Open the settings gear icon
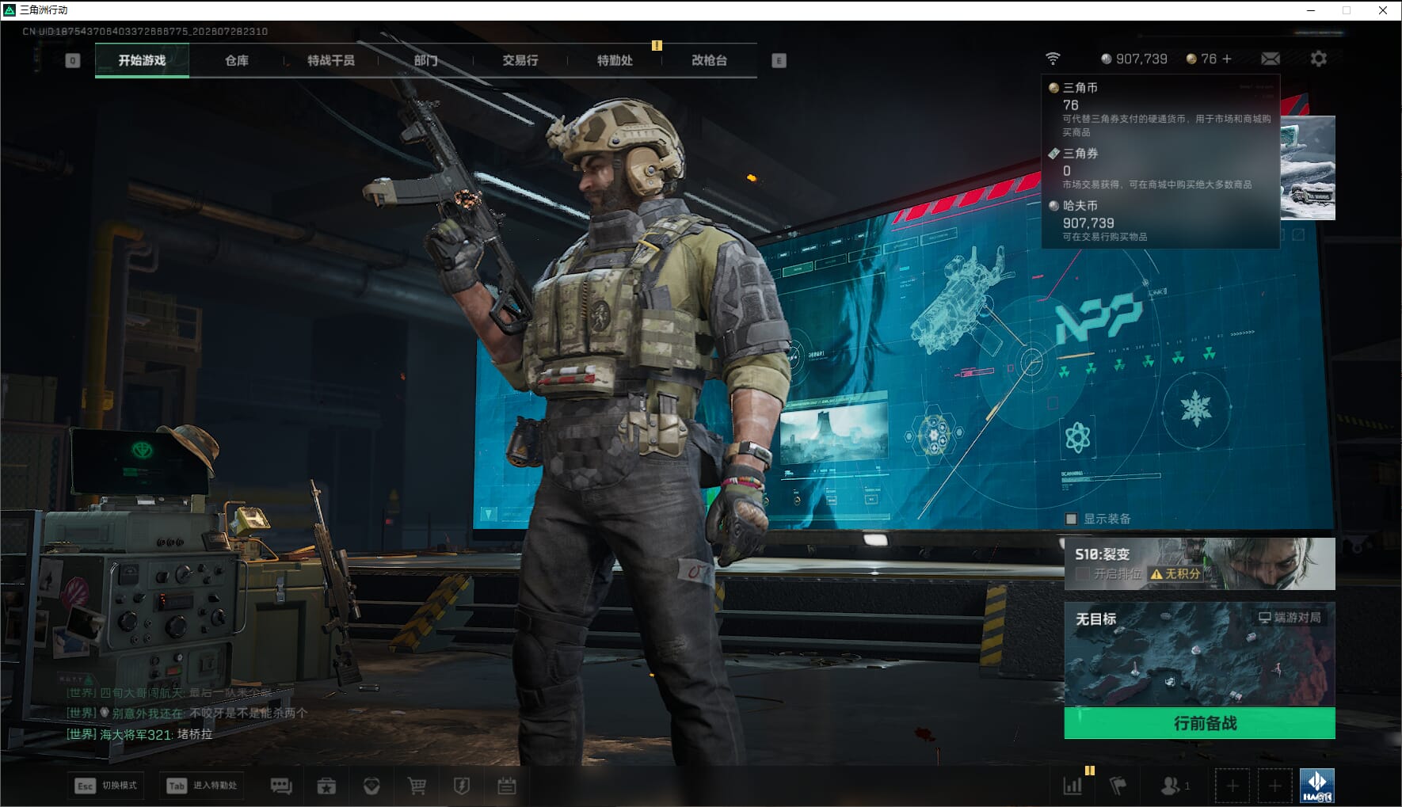The width and height of the screenshot is (1402, 807). tap(1319, 59)
